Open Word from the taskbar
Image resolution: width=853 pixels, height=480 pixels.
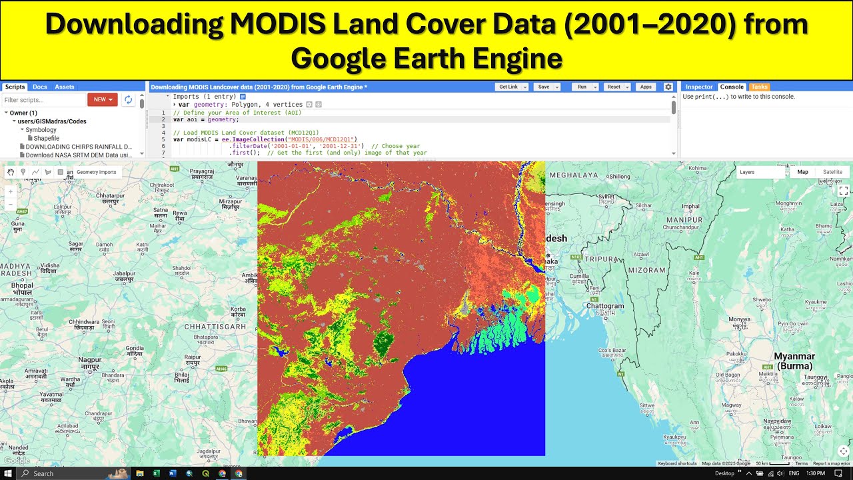[x=173, y=473]
